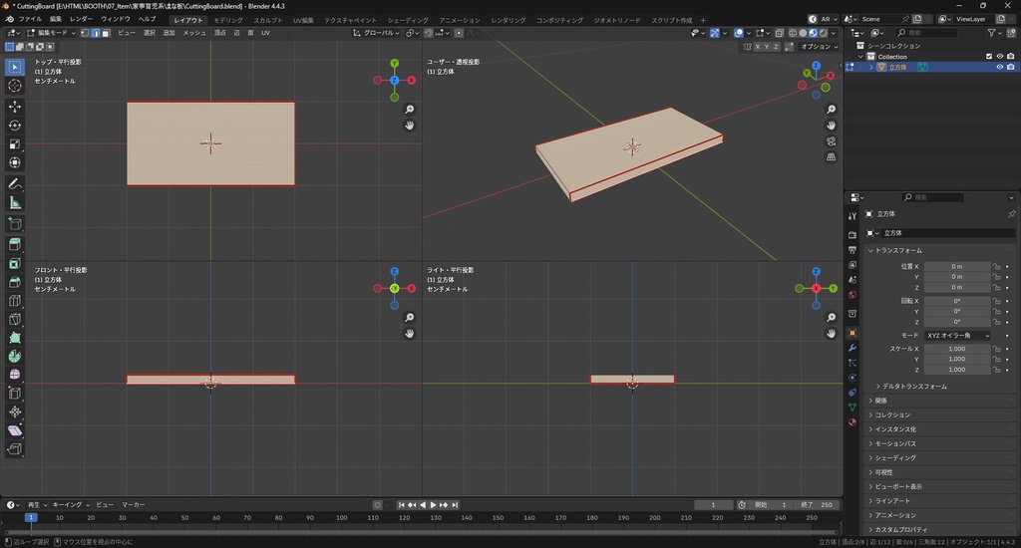Switch to rendered viewport shading
Image resolution: width=1021 pixels, height=548 pixels.
823,33
